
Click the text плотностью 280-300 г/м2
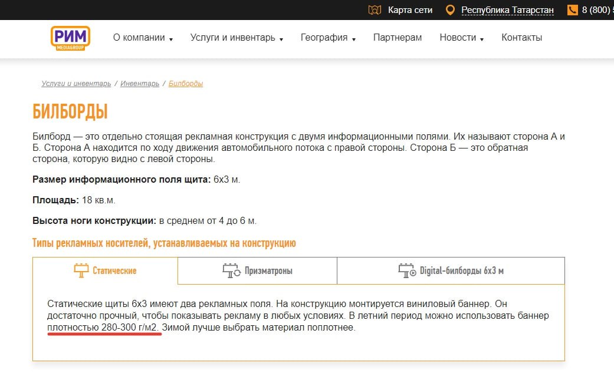point(102,327)
